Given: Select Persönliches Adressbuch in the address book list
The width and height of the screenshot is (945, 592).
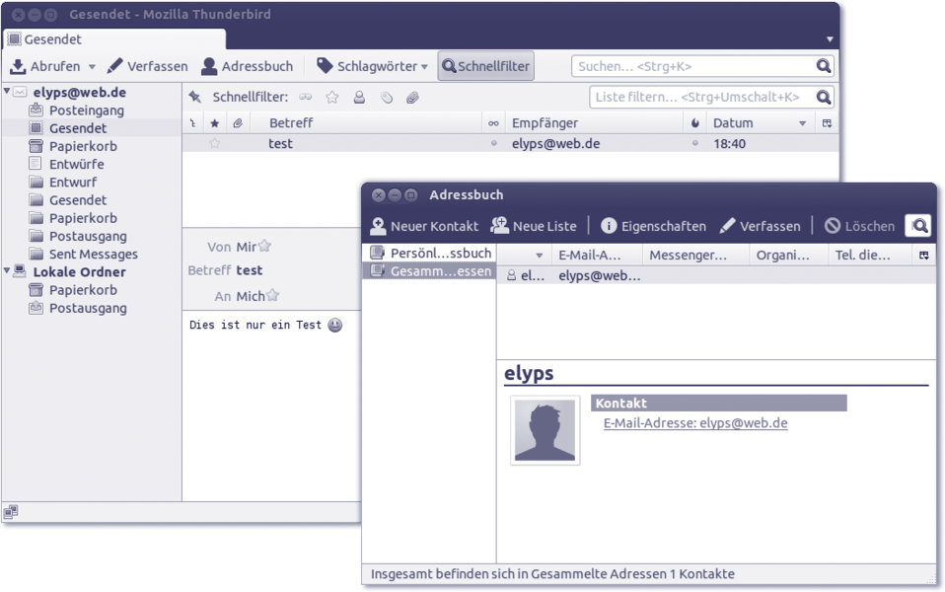Looking at the screenshot, I should pos(430,254).
